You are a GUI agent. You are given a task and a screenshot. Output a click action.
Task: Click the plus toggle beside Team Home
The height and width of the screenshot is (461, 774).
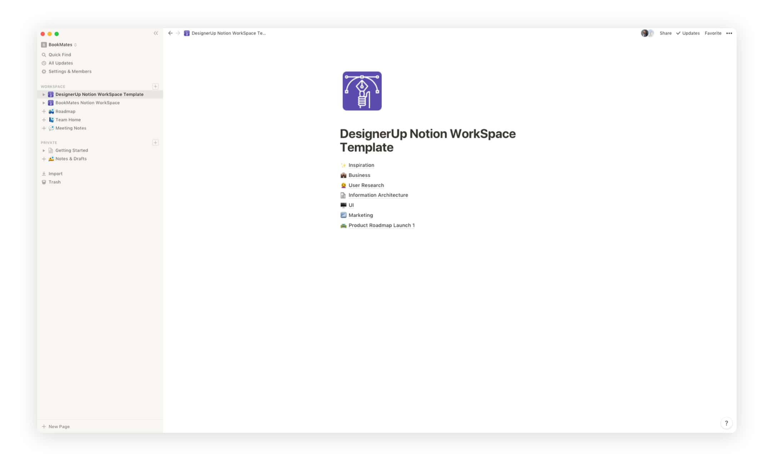coord(44,120)
